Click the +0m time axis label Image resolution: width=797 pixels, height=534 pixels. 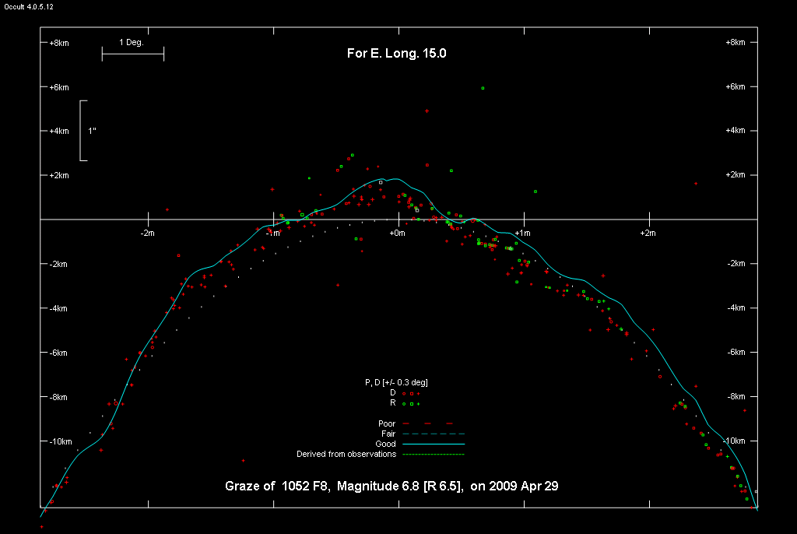pyautogui.click(x=398, y=234)
